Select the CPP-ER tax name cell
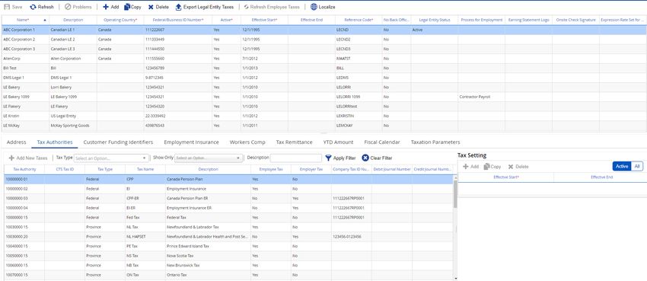The height and width of the screenshot is (281, 647). point(145,199)
